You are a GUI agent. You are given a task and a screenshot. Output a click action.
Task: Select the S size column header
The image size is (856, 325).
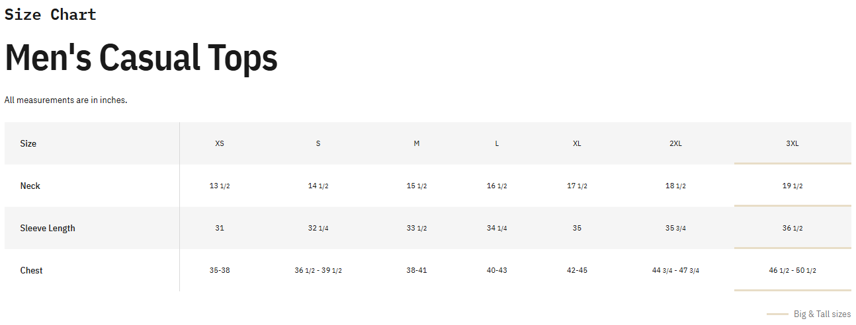click(x=318, y=143)
